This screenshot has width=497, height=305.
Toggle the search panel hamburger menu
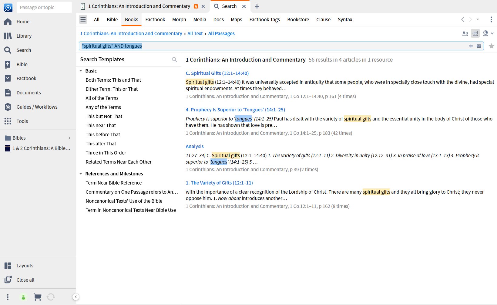tap(83, 19)
